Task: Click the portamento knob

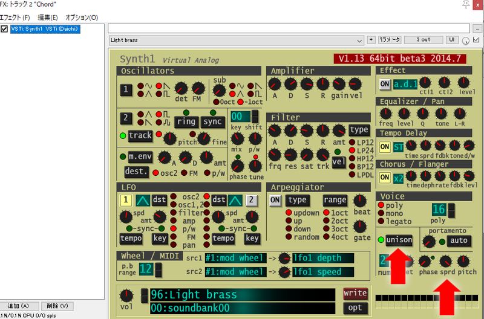Action: (x=428, y=242)
